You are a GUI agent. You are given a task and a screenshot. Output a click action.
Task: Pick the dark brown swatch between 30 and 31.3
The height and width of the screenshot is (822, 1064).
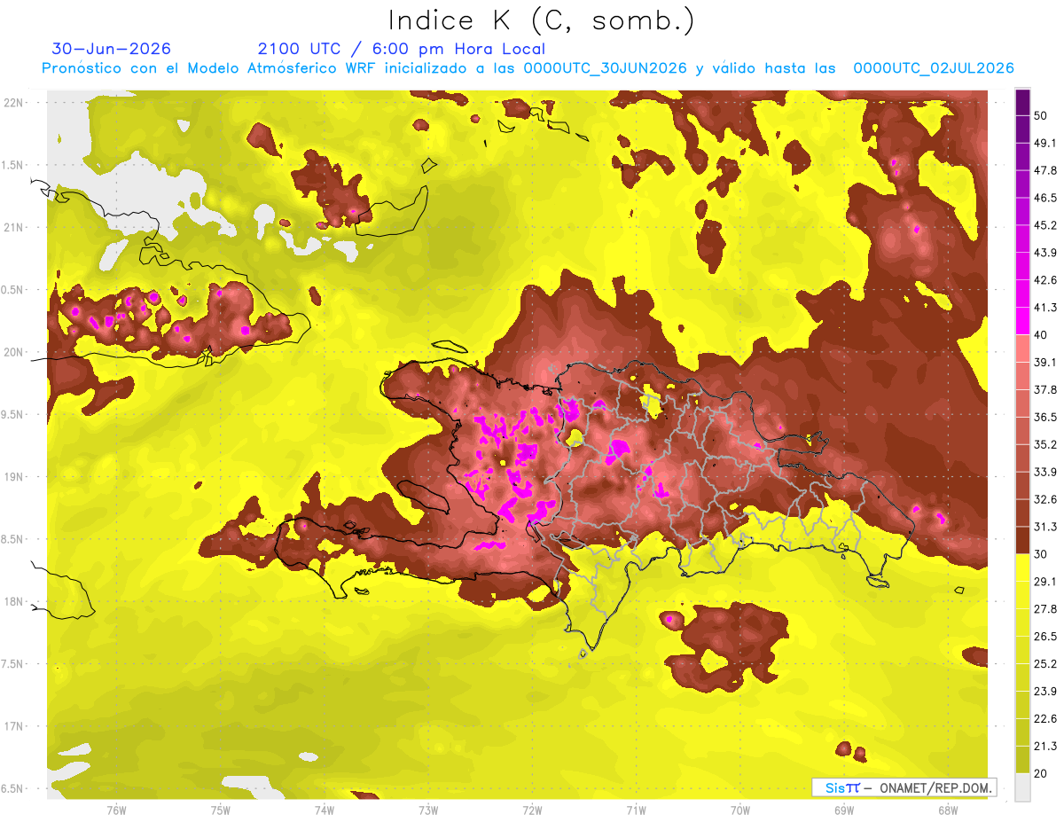[x=1022, y=541]
